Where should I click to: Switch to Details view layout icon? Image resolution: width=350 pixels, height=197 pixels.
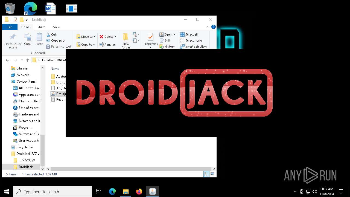[206, 174]
